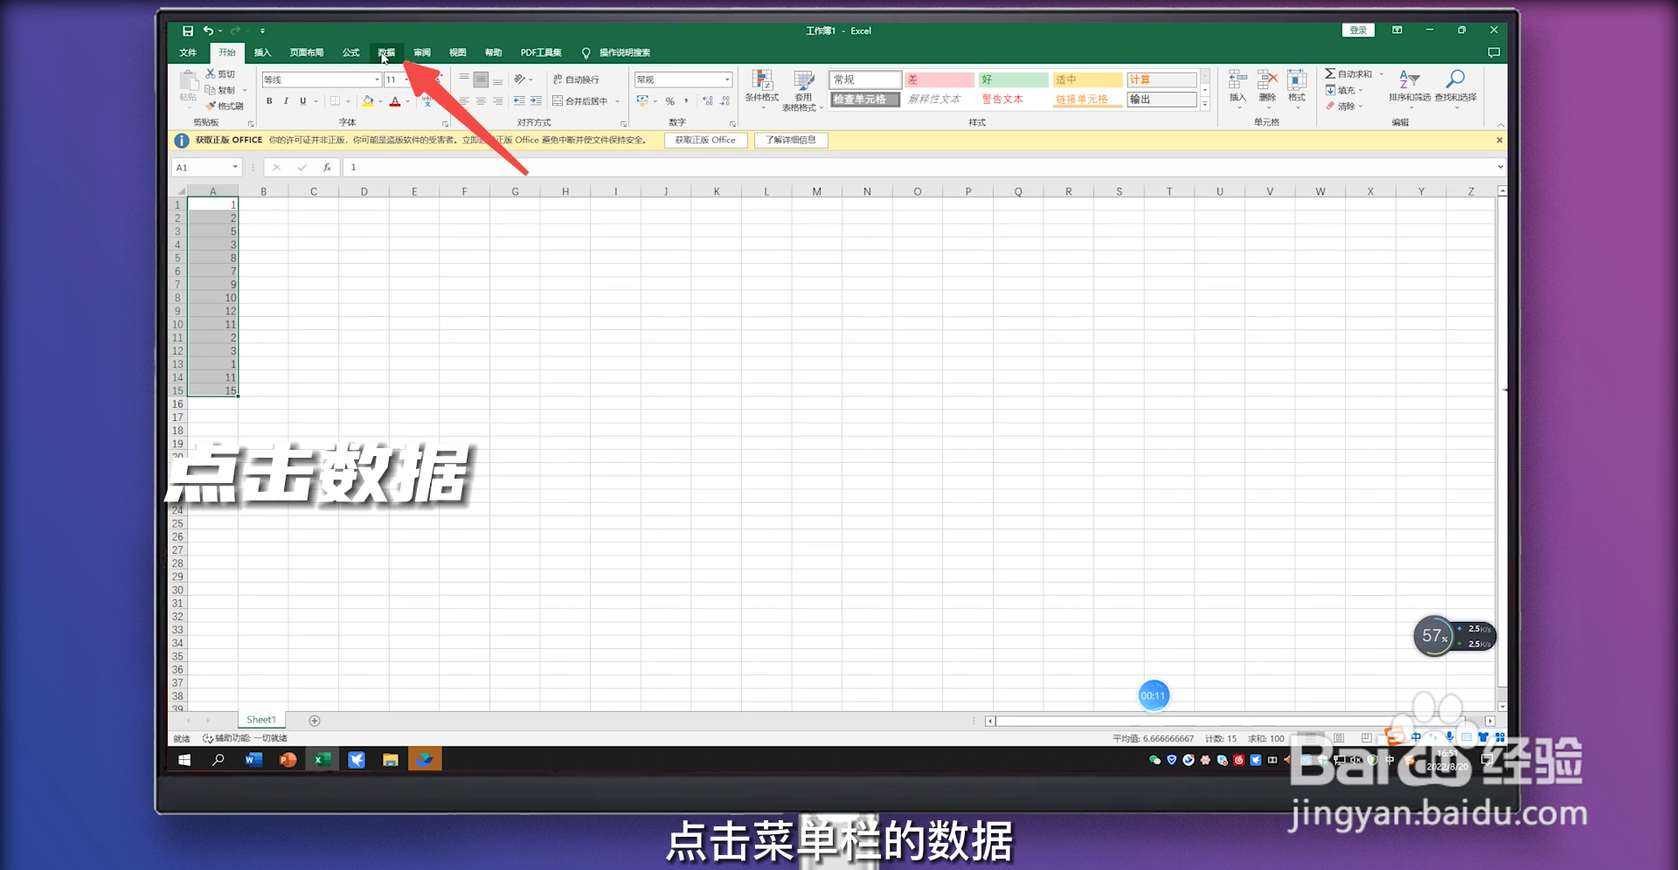The width and height of the screenshot is (1678, 870).
Task: Click the Conditional Formatting (条件格式) icon
Action: [x=761, y=87]
